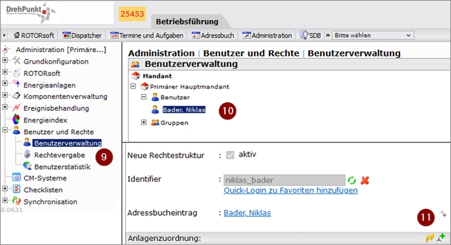This screenshot has height=245, width=451.
Task: Open CM-Systeme in the sidebar
Action: click(x=45, y=178)
